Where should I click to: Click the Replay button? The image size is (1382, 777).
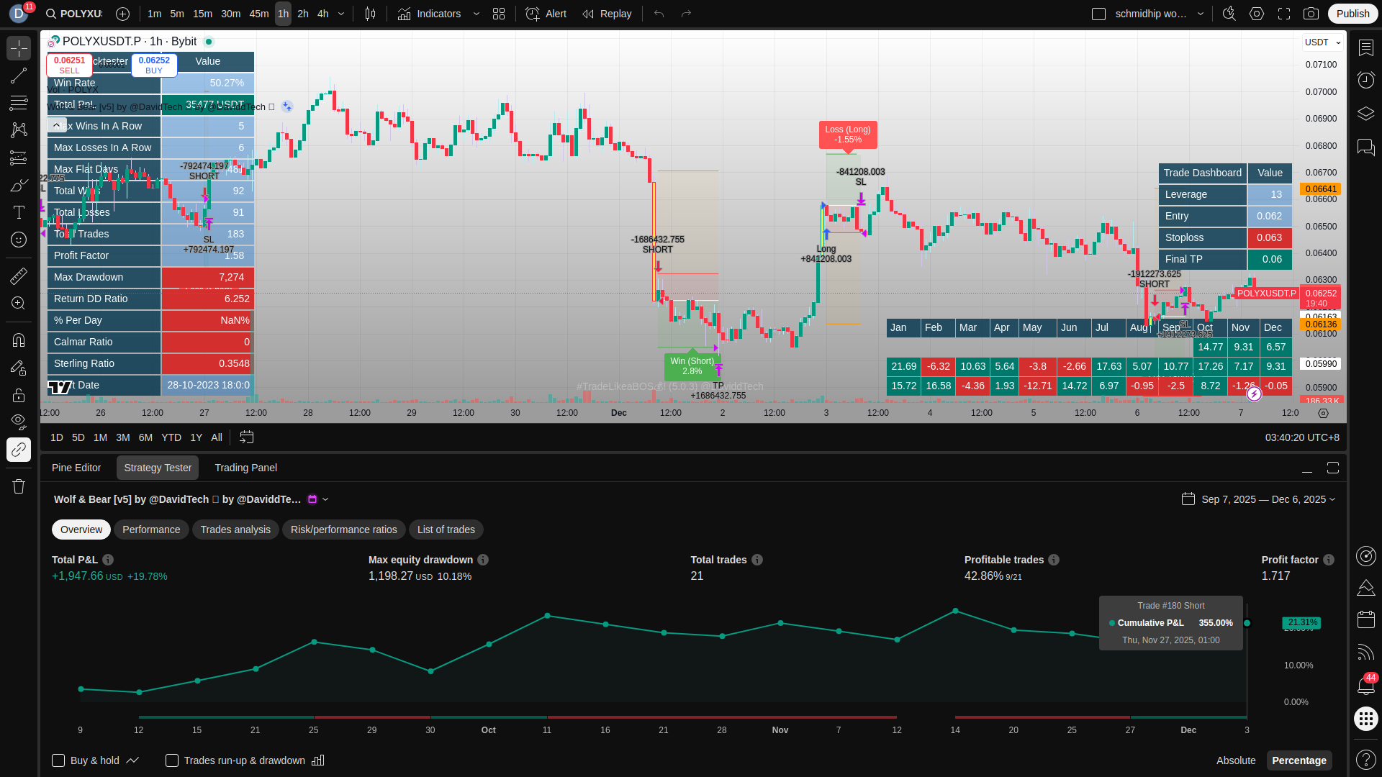(607, 14)
